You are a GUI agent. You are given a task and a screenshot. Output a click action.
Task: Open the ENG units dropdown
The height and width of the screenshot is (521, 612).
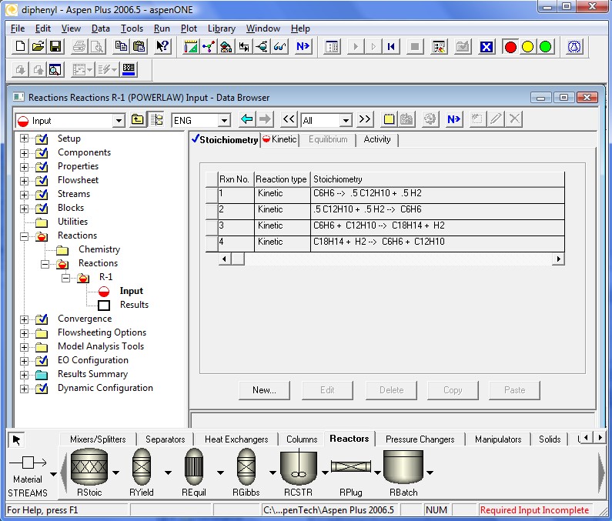tap(224, 121)
